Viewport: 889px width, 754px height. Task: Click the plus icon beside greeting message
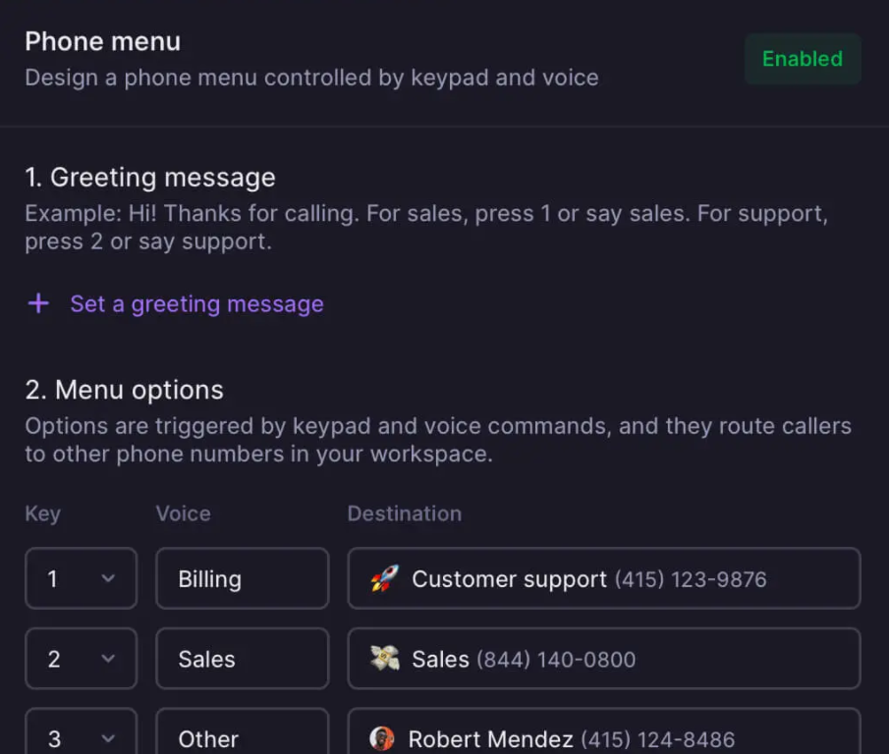[x=38, y=304]
